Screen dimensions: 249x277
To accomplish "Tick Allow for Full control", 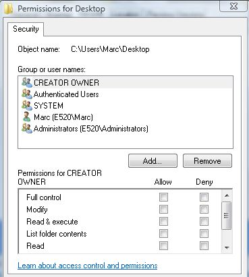I will [x=163, y=197].
